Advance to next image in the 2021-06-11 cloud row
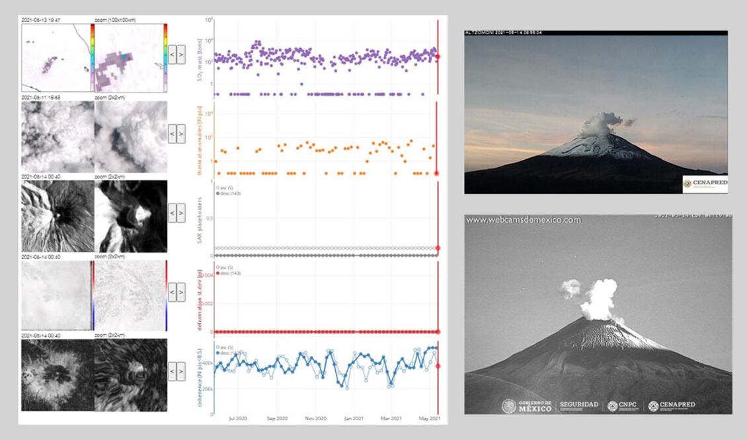The width and height of the screenshot is (747, 440). coord(180,133)
